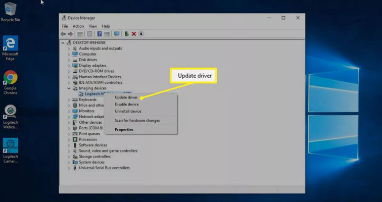The image size is (382, 202).
Task: Collapse the DESKTOP-IFEHGNB root node
Action: [x=63, y=43]
